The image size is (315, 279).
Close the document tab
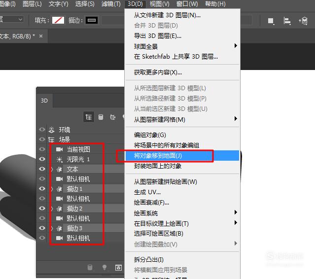41,36
